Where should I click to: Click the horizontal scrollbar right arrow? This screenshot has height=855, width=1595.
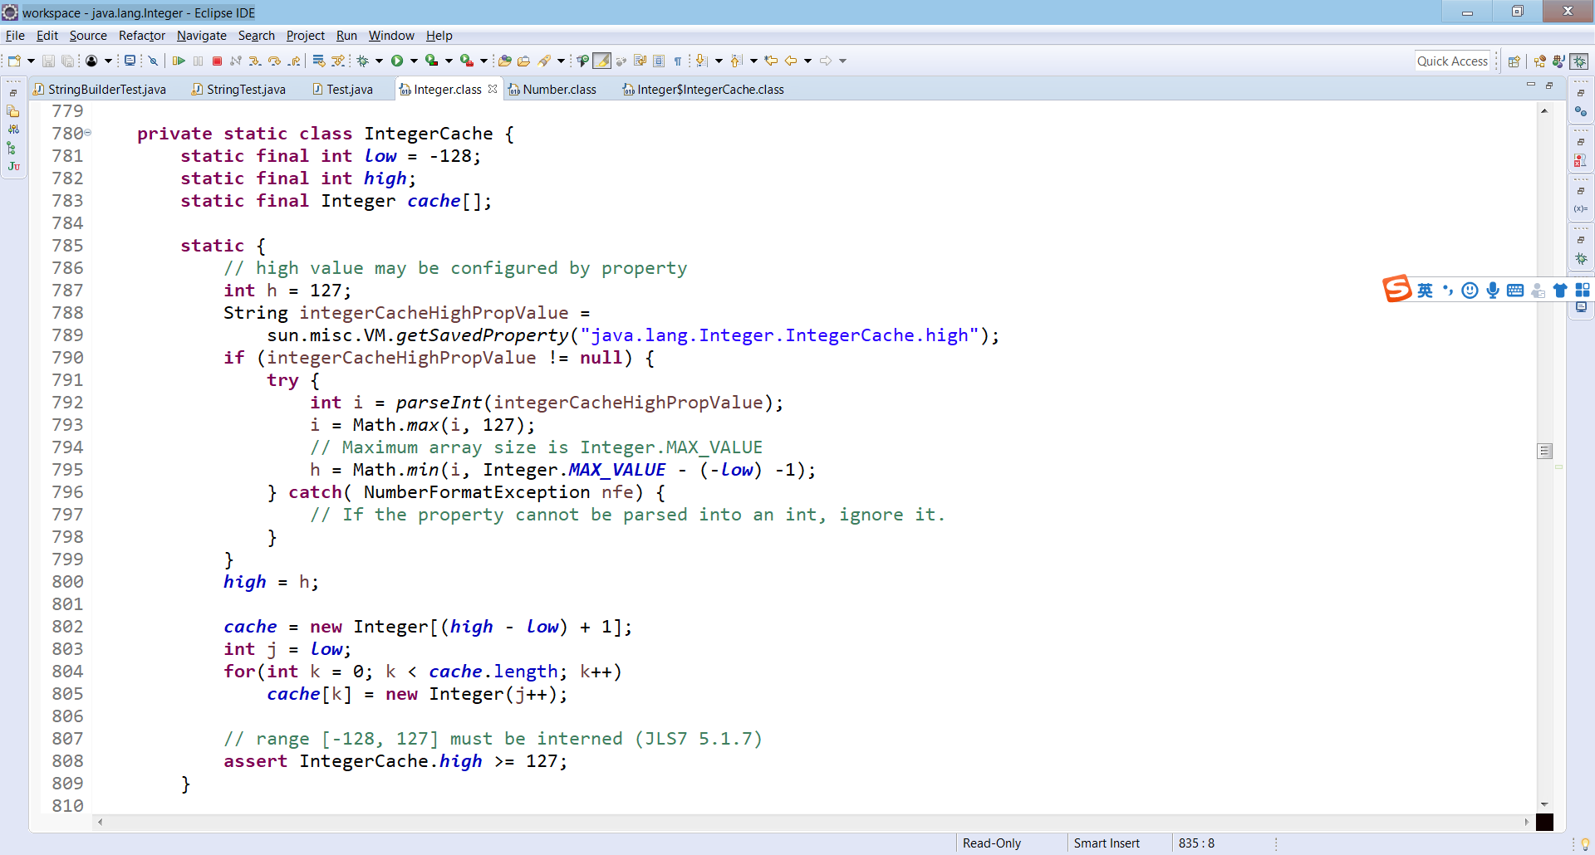(1526, 822)
